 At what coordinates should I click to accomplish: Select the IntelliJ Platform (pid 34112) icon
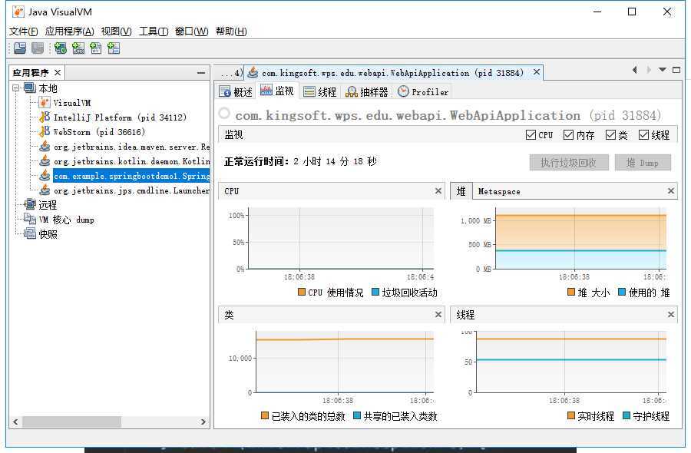point(44,117)
